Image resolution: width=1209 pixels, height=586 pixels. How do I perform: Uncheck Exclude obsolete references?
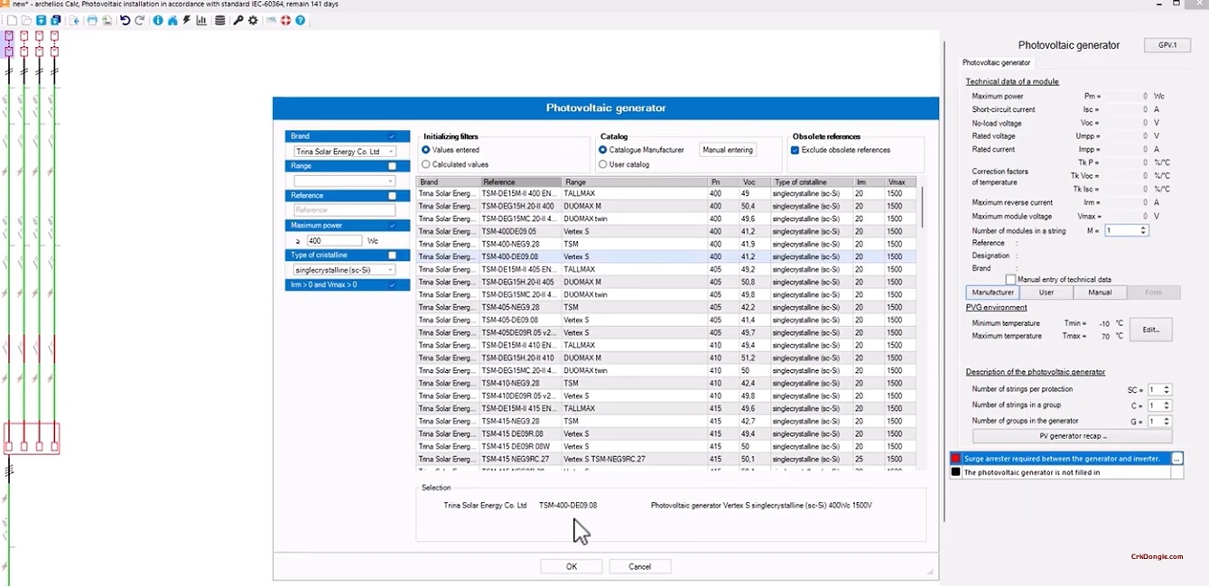795,150
